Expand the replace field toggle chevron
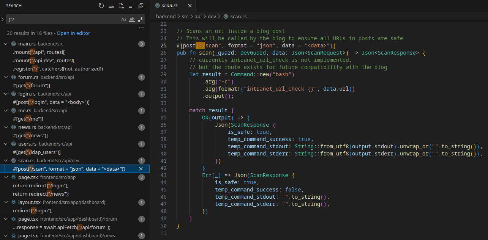Screen dimensions: 488x240 (x=2, y=19)
